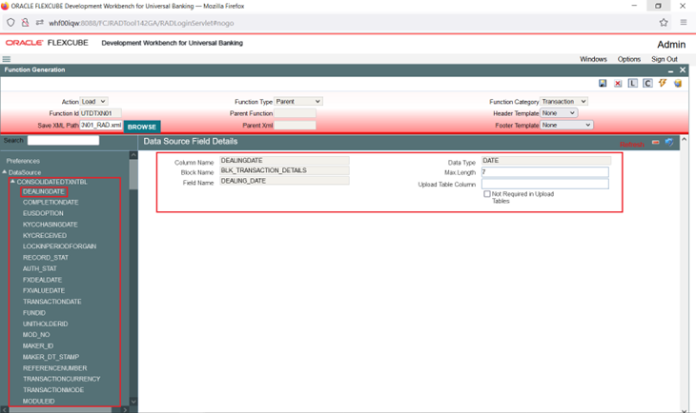696x413 pixels.
Task: Click the Save XML Path field
Action: coord(101,126)
